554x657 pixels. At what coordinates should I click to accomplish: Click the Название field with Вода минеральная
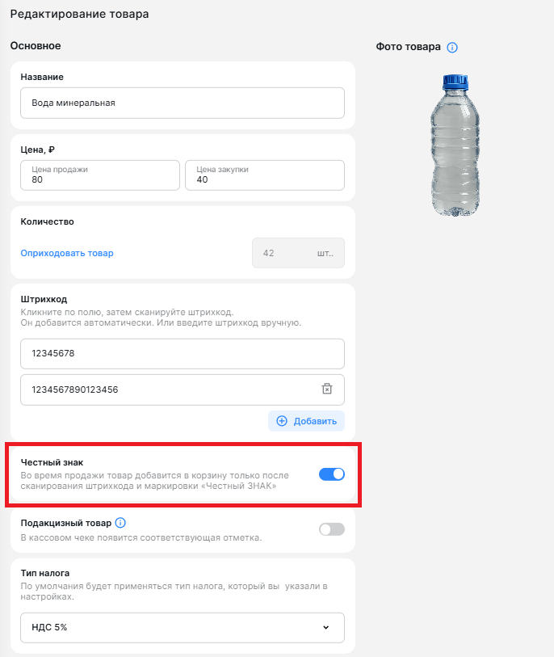[x=183, y=103]
